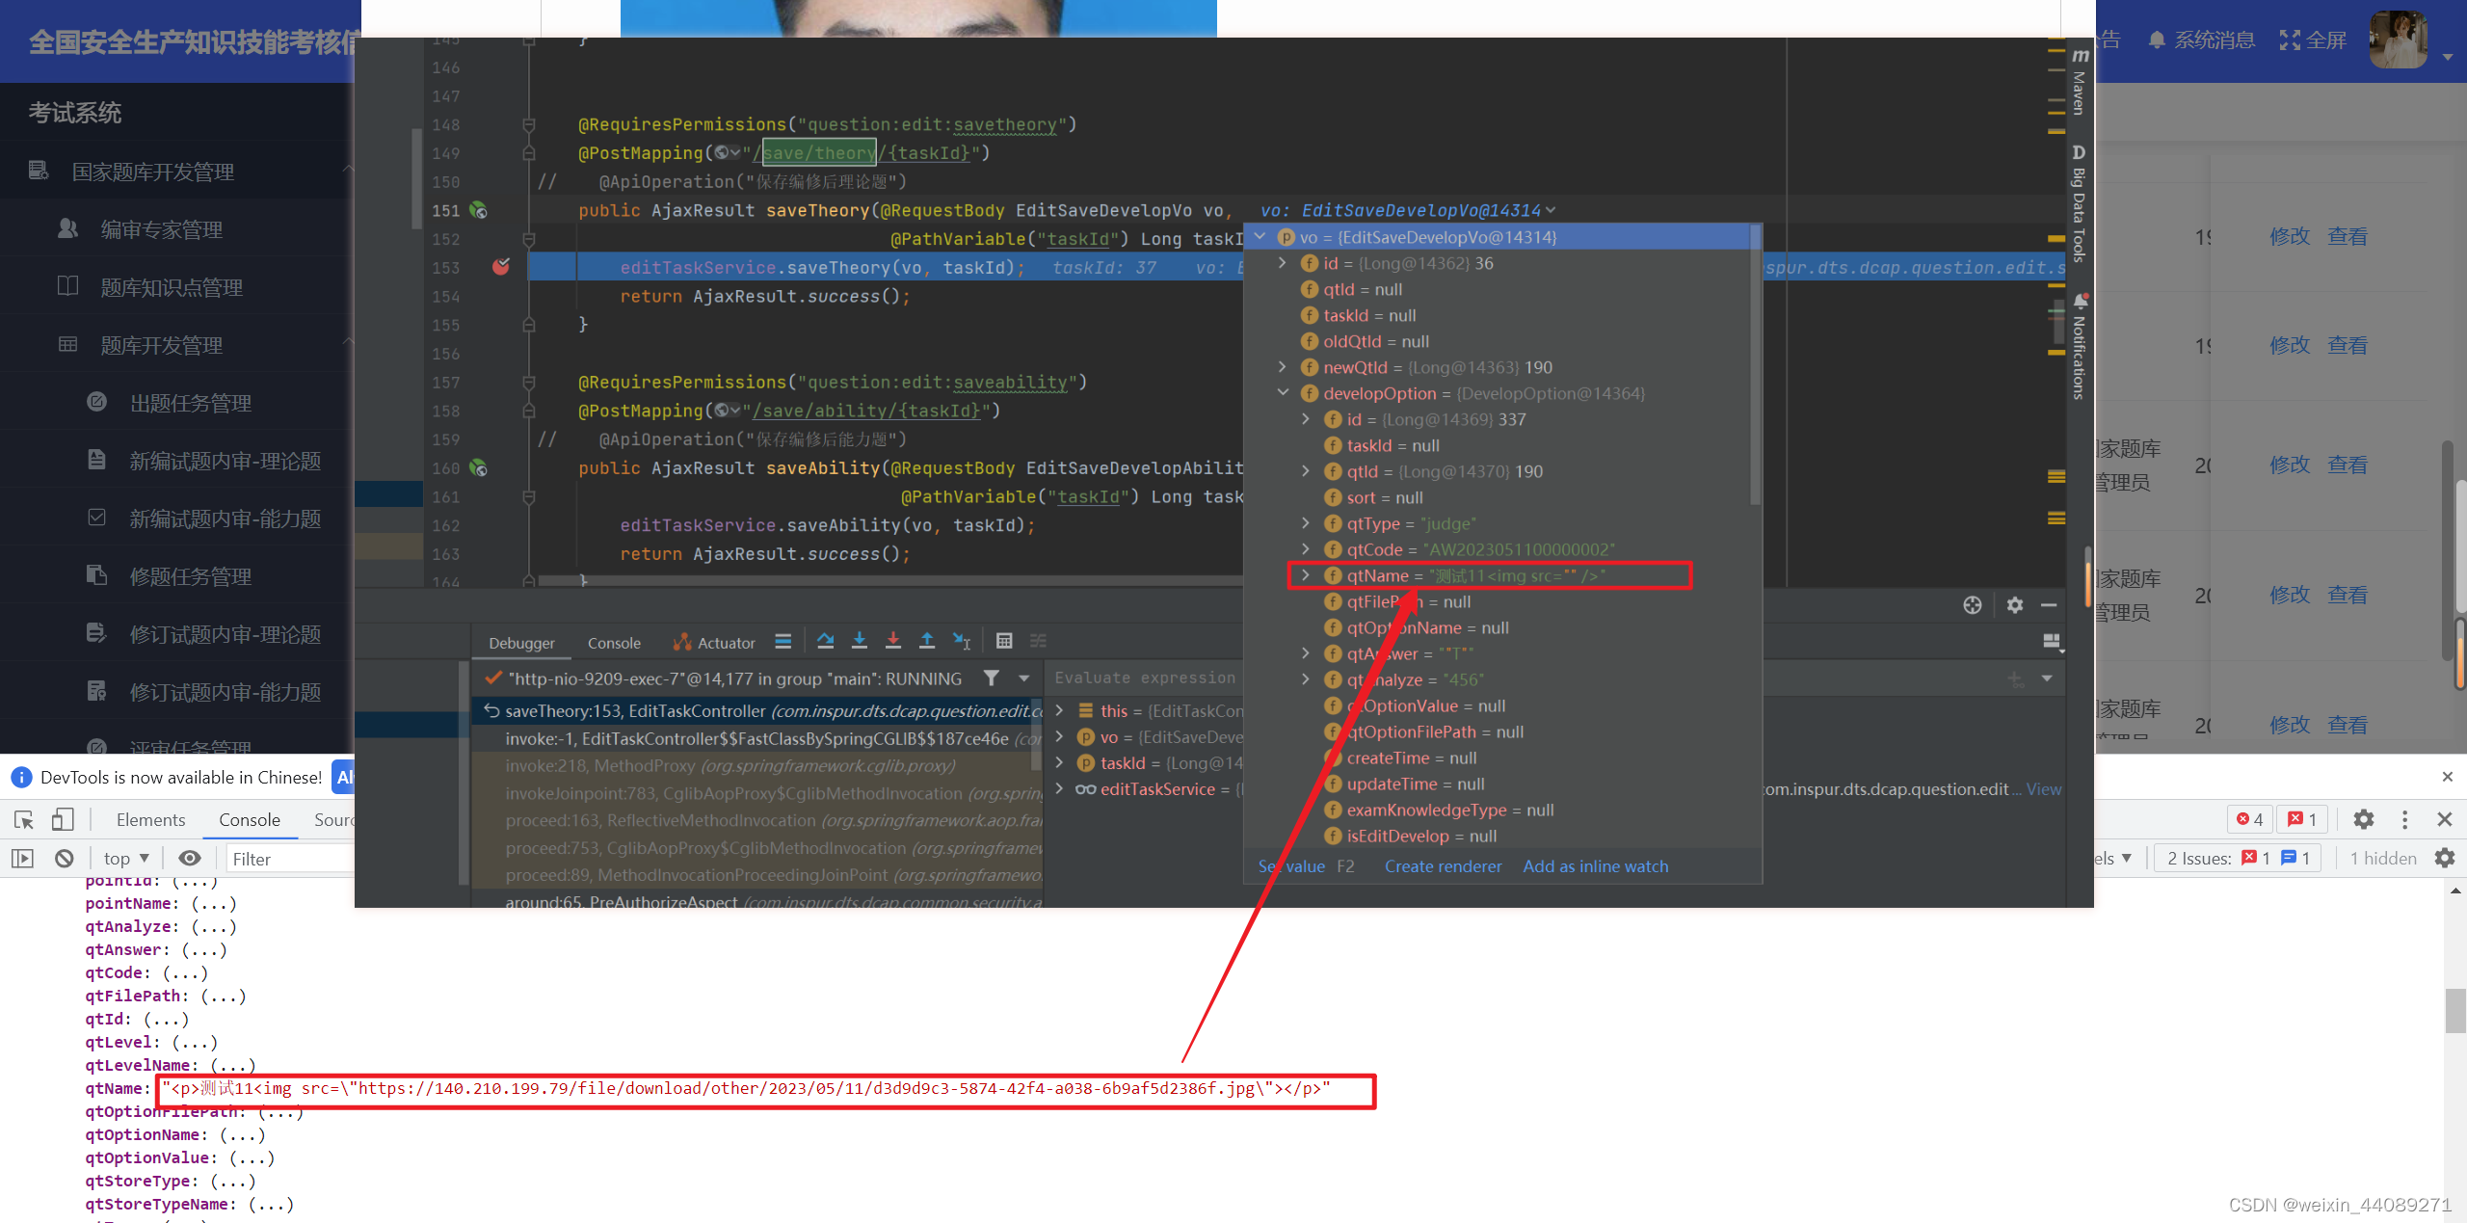Toggle the DevTools console sidebar icon

coord(22,859)
